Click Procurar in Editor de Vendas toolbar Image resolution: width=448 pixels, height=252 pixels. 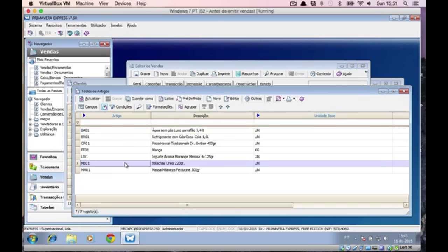(x=274, y=74)
